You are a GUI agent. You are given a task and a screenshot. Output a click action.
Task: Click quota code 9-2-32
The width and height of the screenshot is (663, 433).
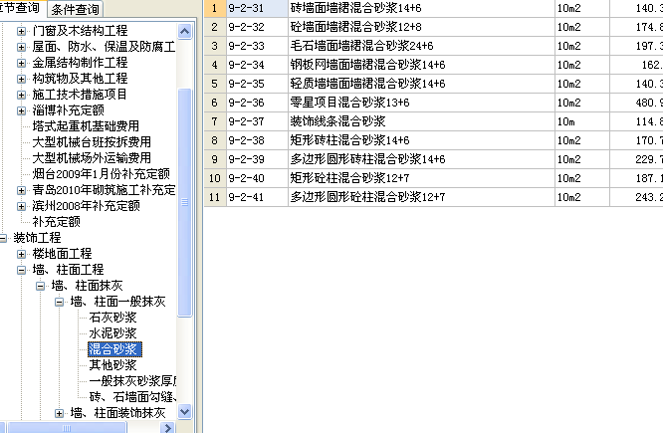[257, 27]
